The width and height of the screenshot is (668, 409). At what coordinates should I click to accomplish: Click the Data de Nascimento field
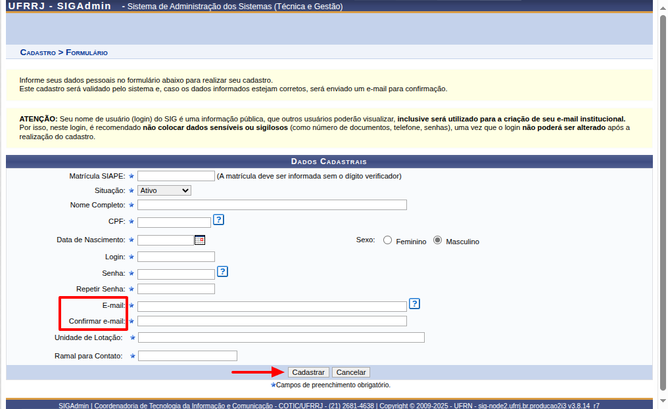(x=165, y=240)
